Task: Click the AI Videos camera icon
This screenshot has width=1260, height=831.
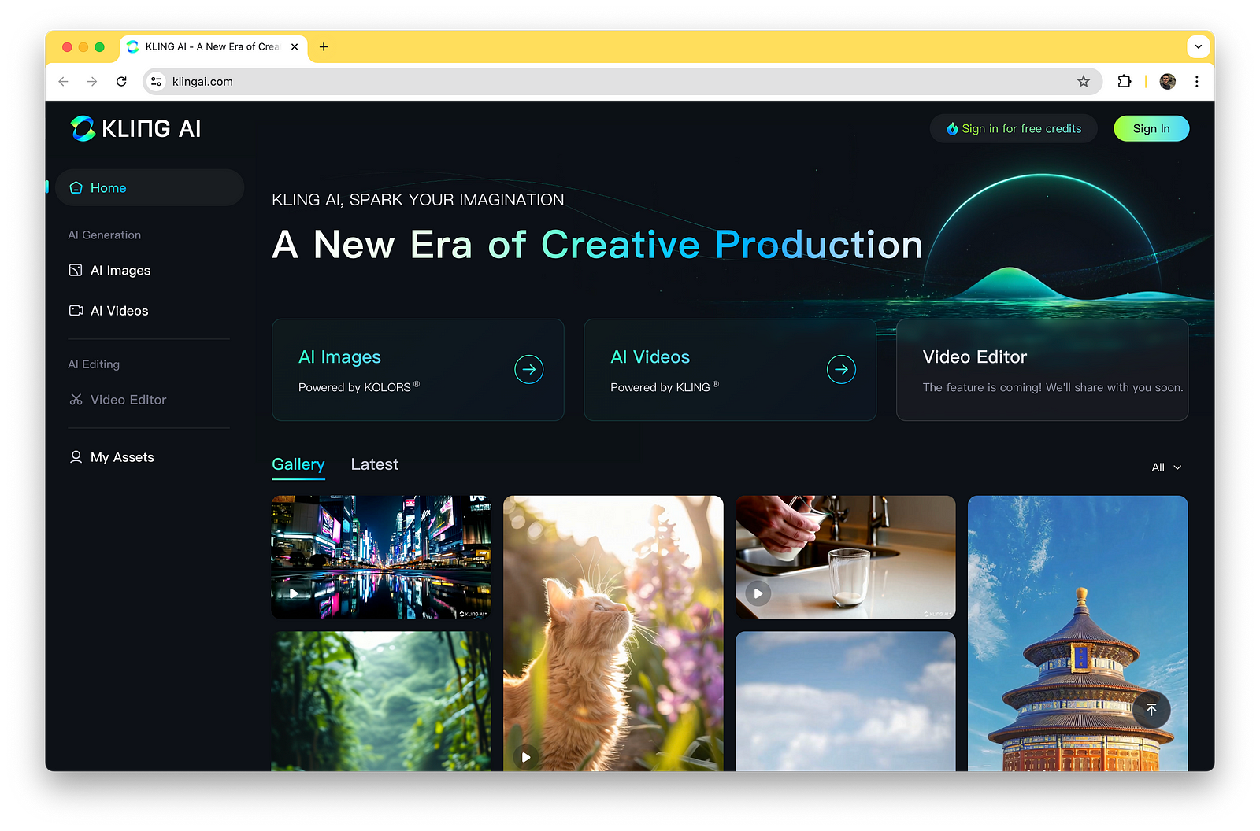Action: tap(76, 311)
